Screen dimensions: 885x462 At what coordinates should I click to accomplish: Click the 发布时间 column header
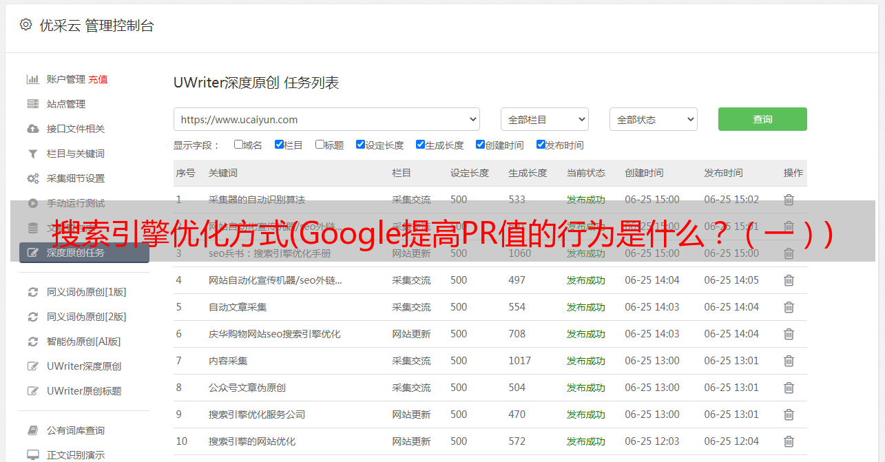click(723, 173)
